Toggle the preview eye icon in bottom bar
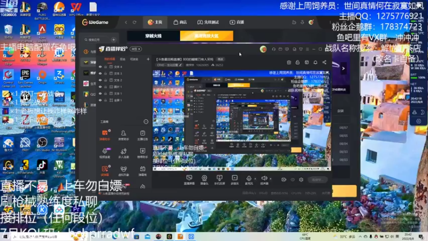428x241 pixels. point(293,179)
